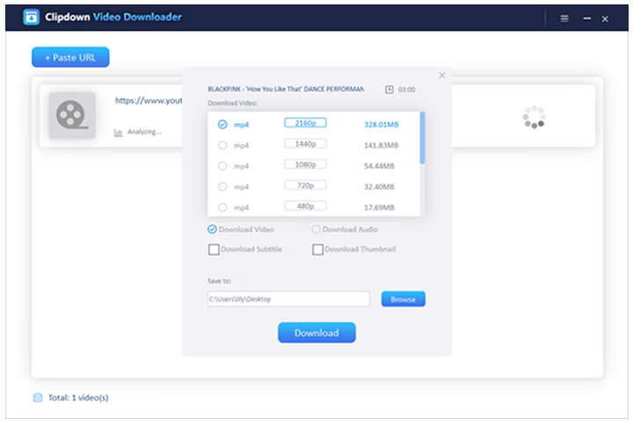The height and width of the screenshot is (427, 633).
Task: Click the Clipdown app logo icon
Action: [x=31, y=17]
